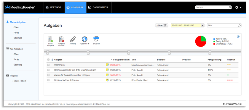Open the Hyperlink globe dropdown
The width and height of the screenshot is (249, 110).
[84, 41]
